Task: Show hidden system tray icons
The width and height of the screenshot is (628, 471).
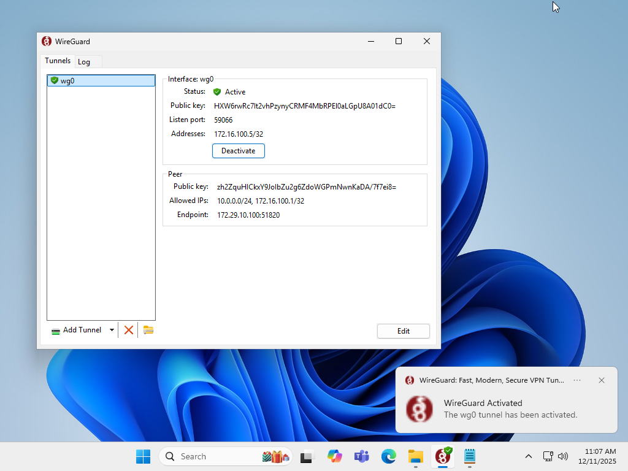Action: [528, 456]
